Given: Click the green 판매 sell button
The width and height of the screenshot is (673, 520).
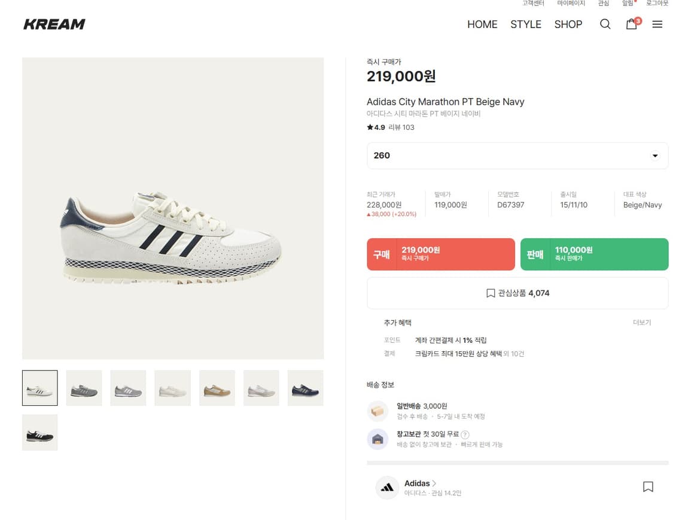Looking at the screenshot, I should pyautogui.click(x=594, y=254).
